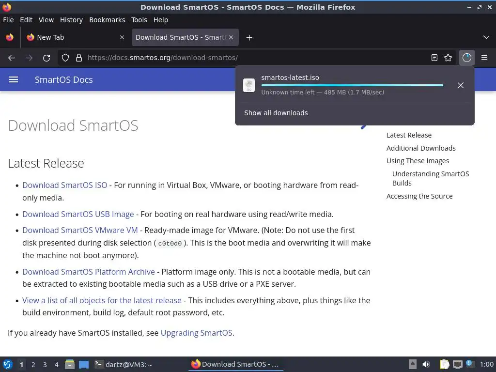Open the update notifier tray icon

[469, 364]
